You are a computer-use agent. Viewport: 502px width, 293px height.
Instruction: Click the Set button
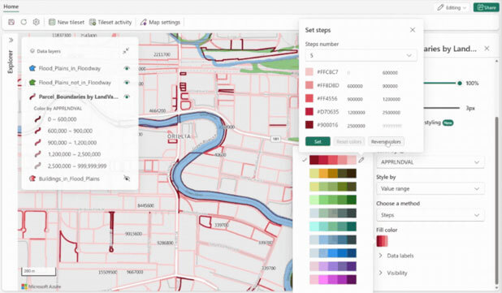click(x=318, y=141)
